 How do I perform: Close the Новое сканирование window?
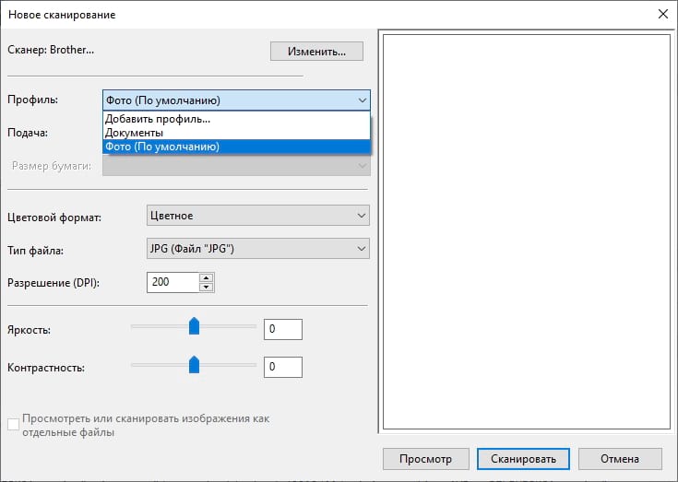(661, 15)
